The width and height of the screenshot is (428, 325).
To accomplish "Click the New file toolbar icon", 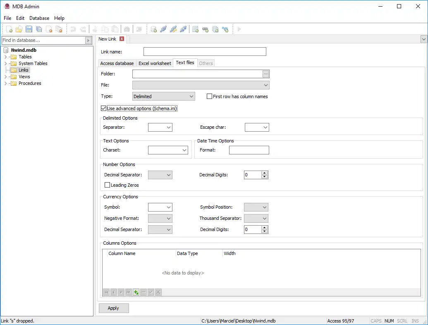I will pyautogui.click(x=9, y=29).
